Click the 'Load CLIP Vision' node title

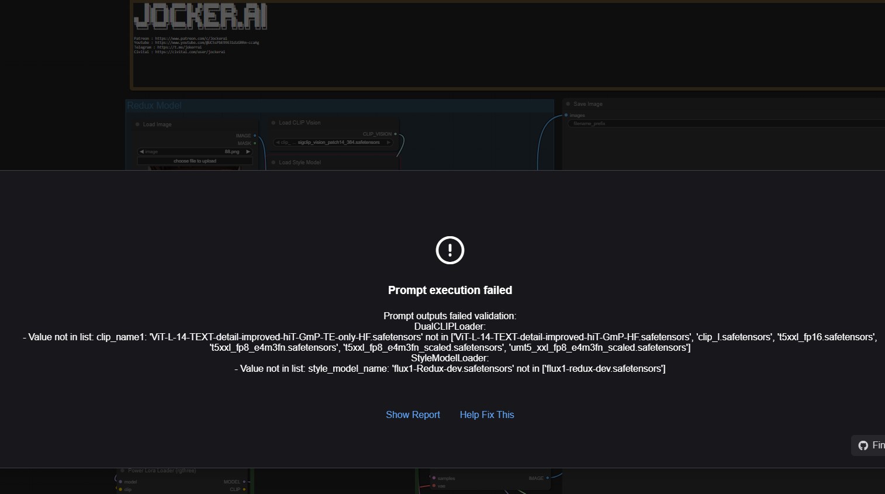tap(300, 123)
